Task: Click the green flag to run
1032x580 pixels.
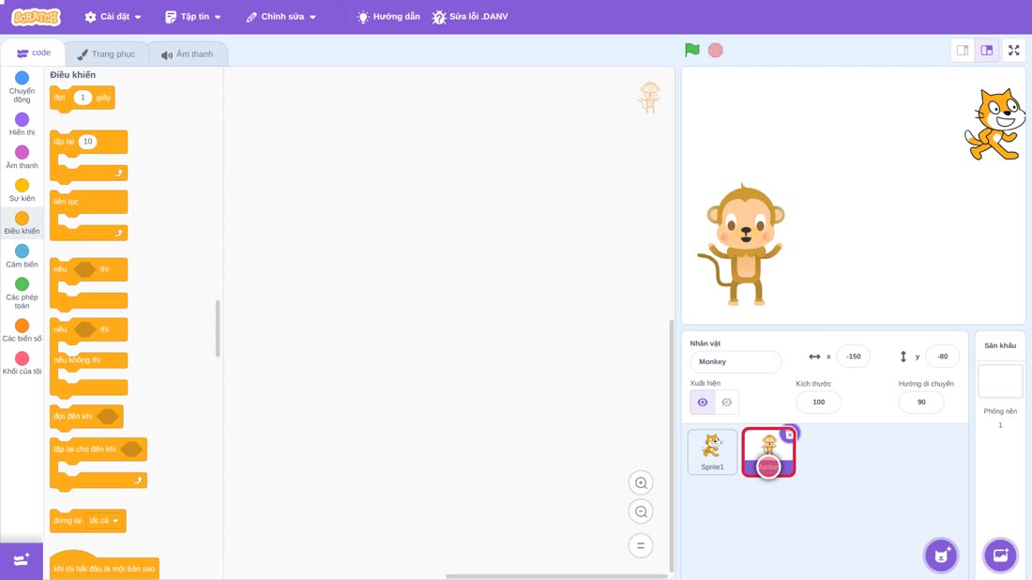Action: (691, 50)
